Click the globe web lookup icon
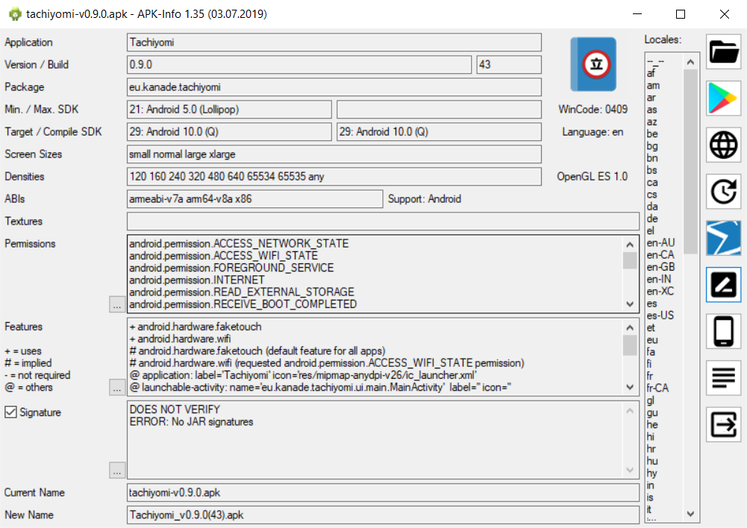 tap(723, 145)
